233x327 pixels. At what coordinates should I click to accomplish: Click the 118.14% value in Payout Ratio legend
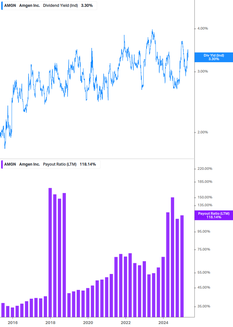tap(88, 164)
